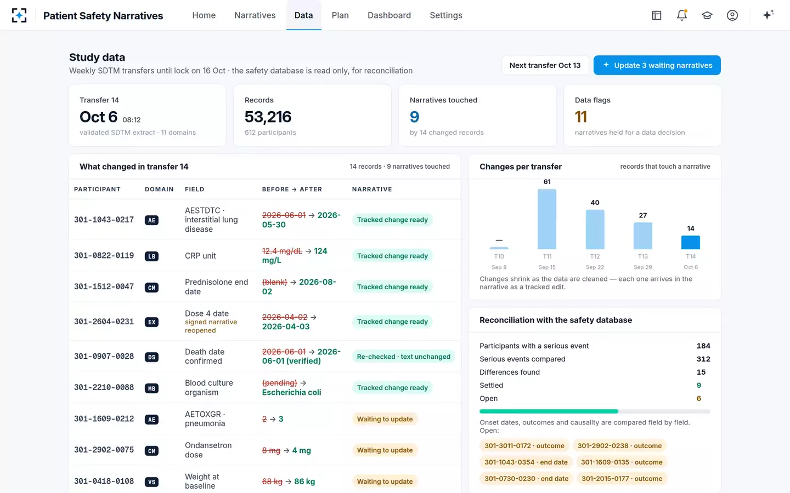Click the PARTICIPANT column header
Viewport: 790px width, 493px height.
point(97,190)
